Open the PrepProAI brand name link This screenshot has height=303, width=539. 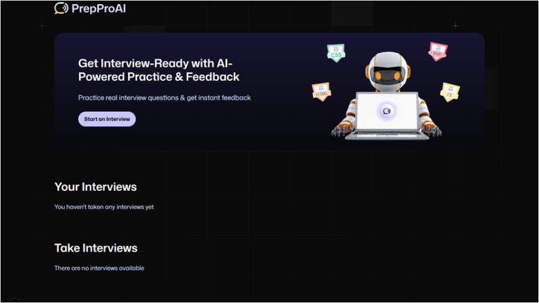[x=98, y=8]
